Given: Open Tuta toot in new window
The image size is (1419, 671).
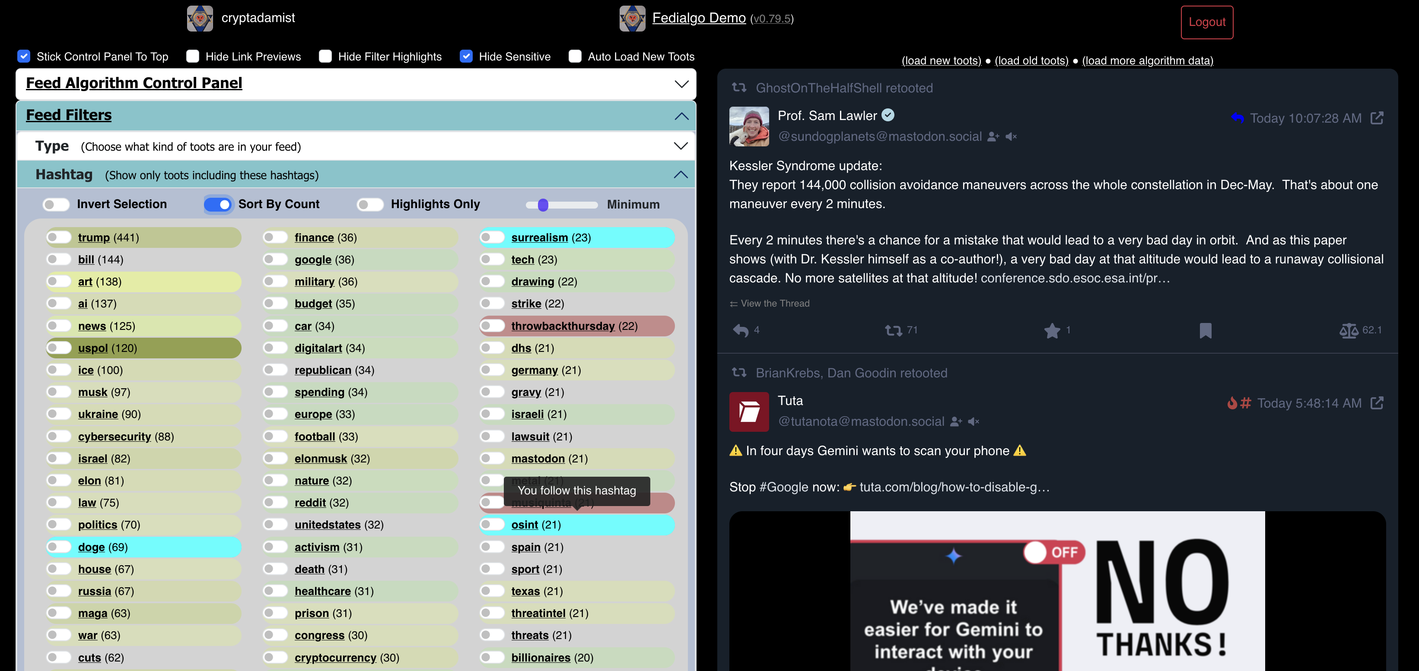Looking at the screenshot, I should click(1377, 403).
